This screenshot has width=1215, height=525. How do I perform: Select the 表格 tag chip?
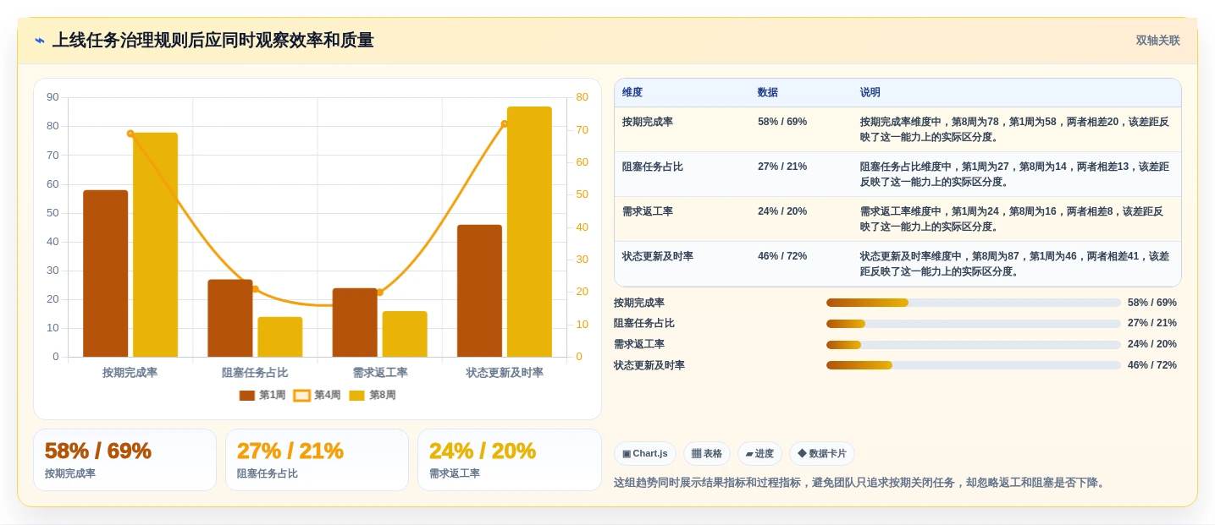pyautogui.click(x=707, y=453)
